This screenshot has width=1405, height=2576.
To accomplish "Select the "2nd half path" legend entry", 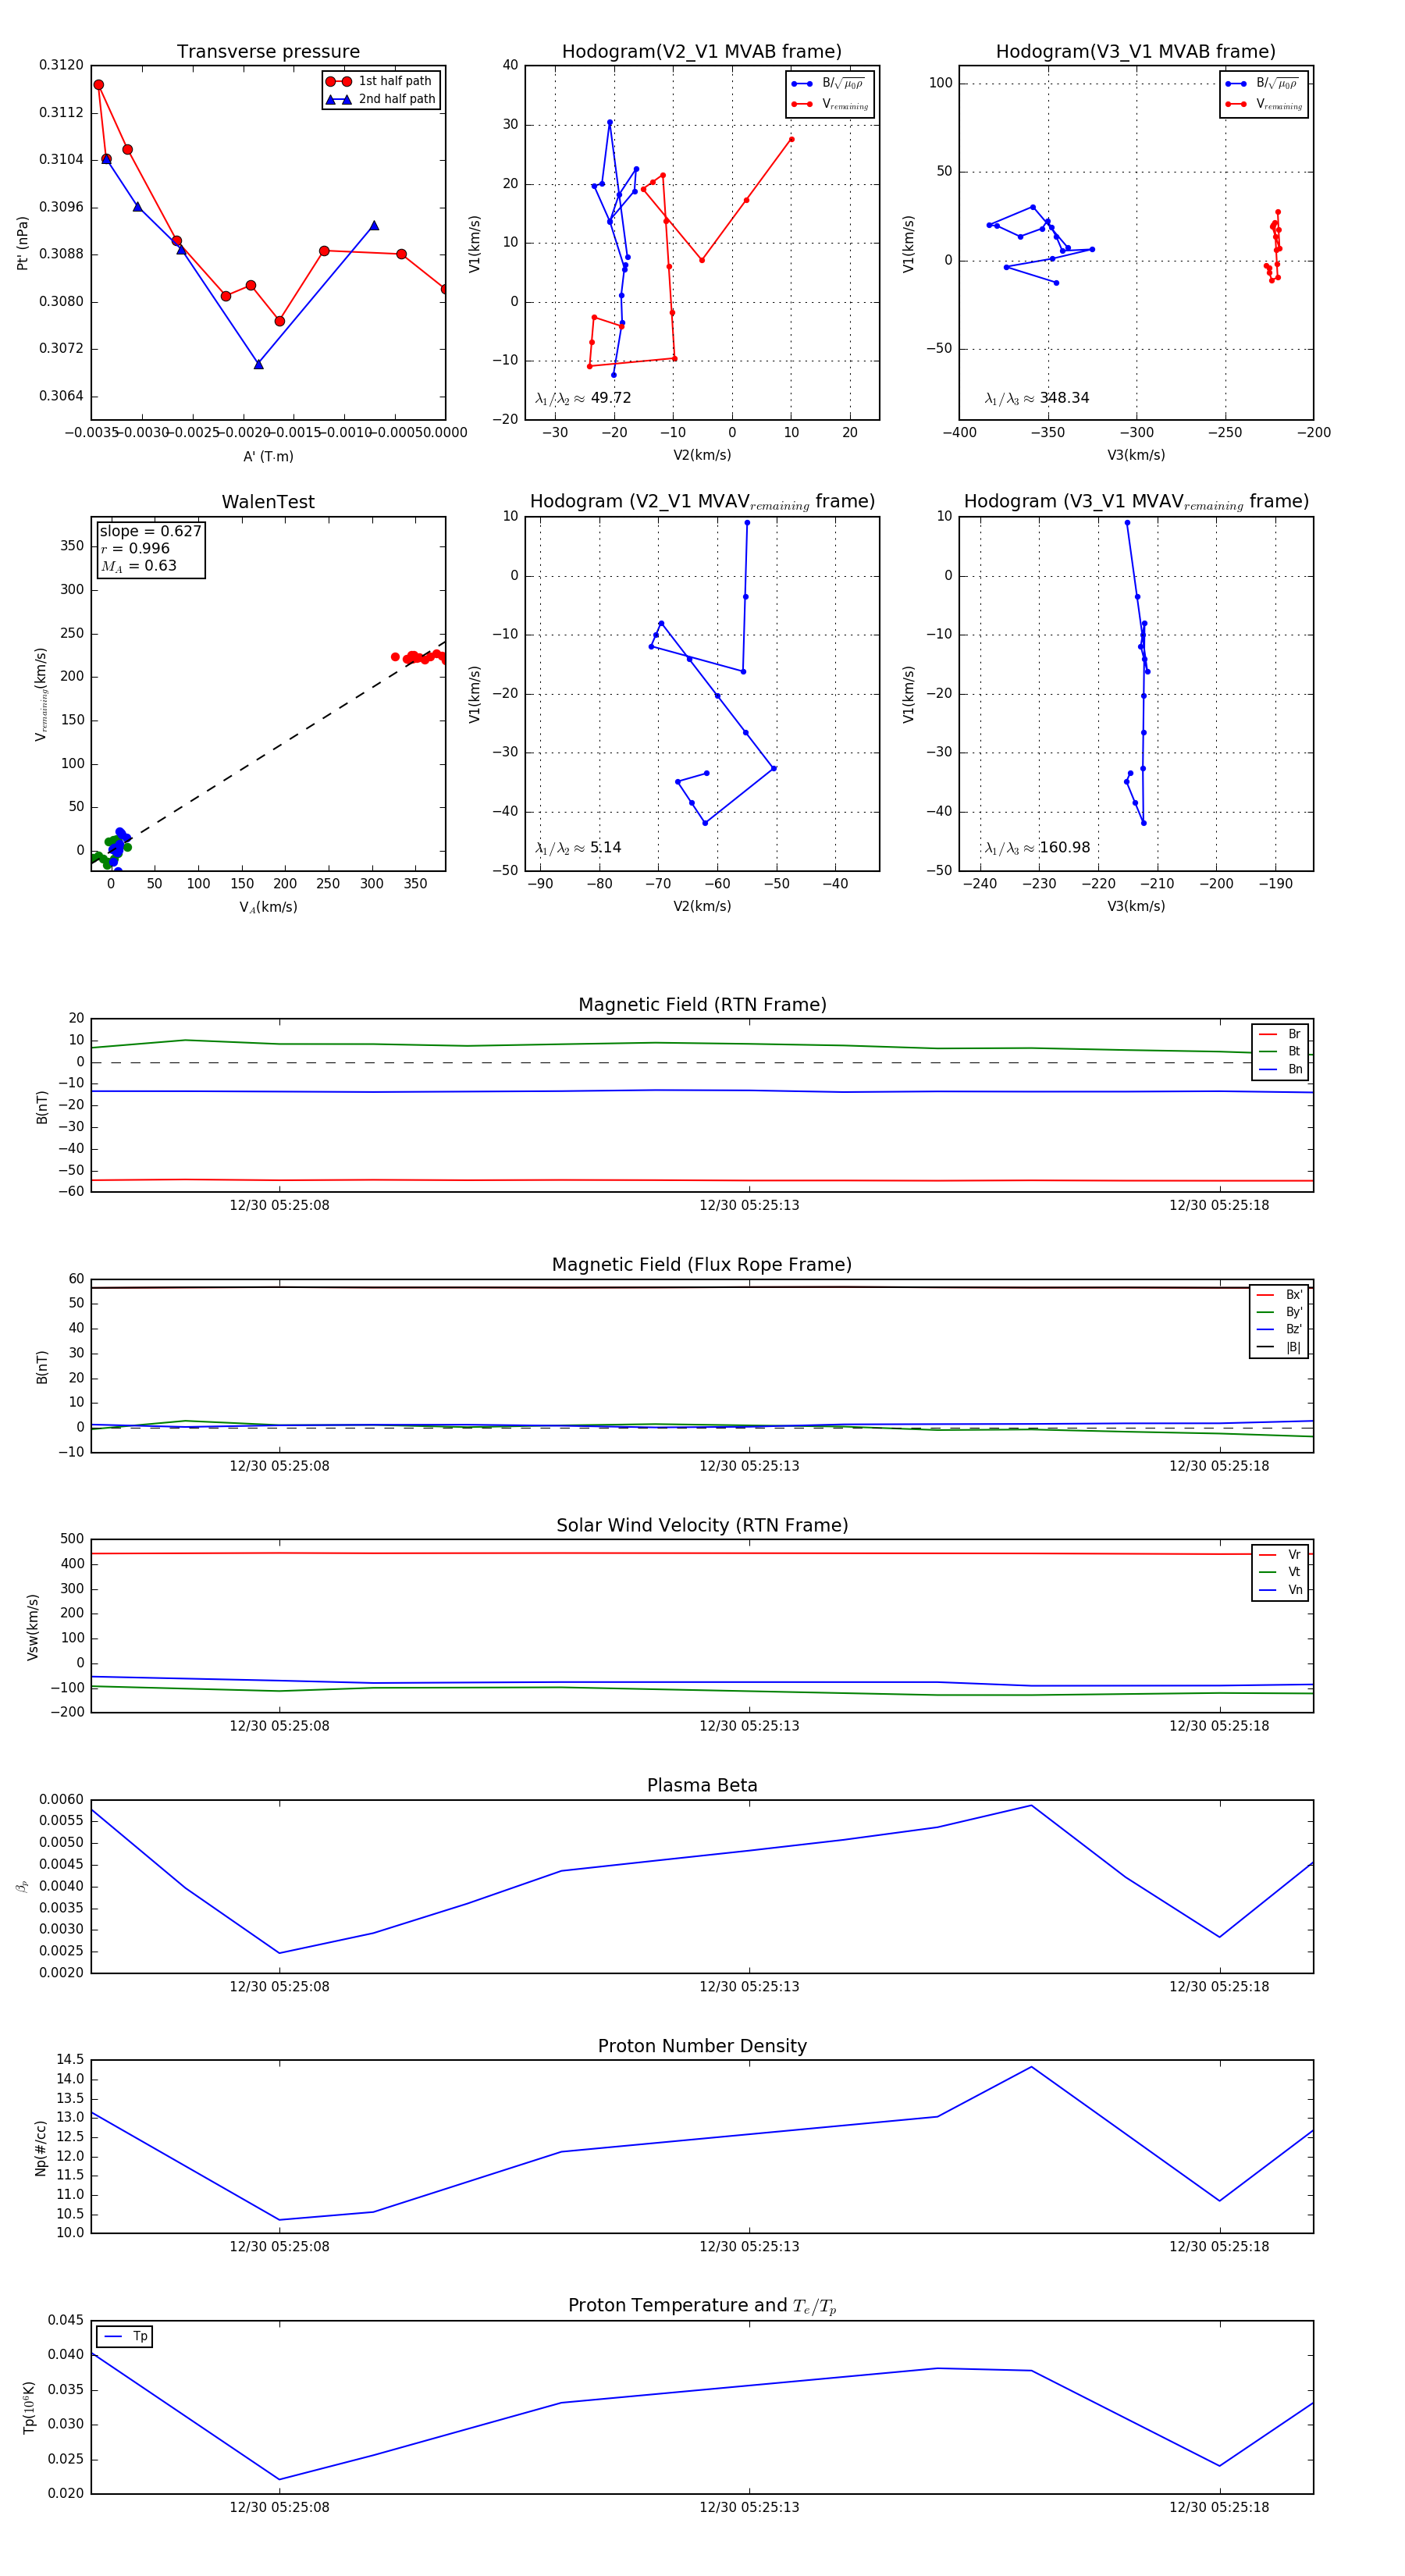I will click(x=381, y=99).
